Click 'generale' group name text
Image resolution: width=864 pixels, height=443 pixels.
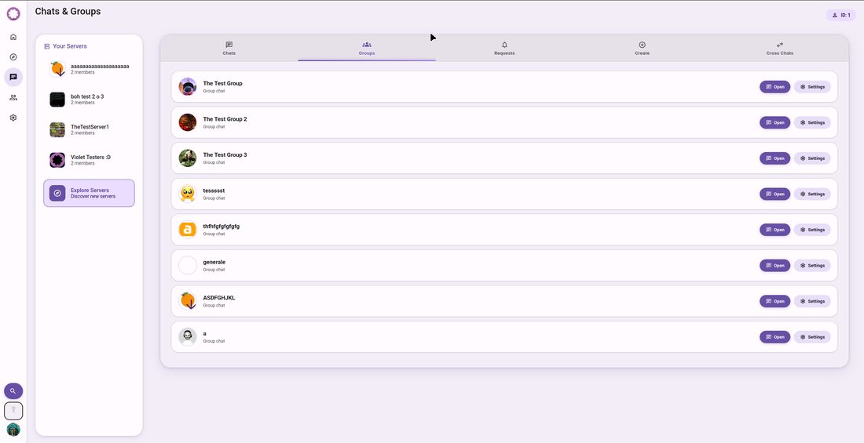click(214, 263)
